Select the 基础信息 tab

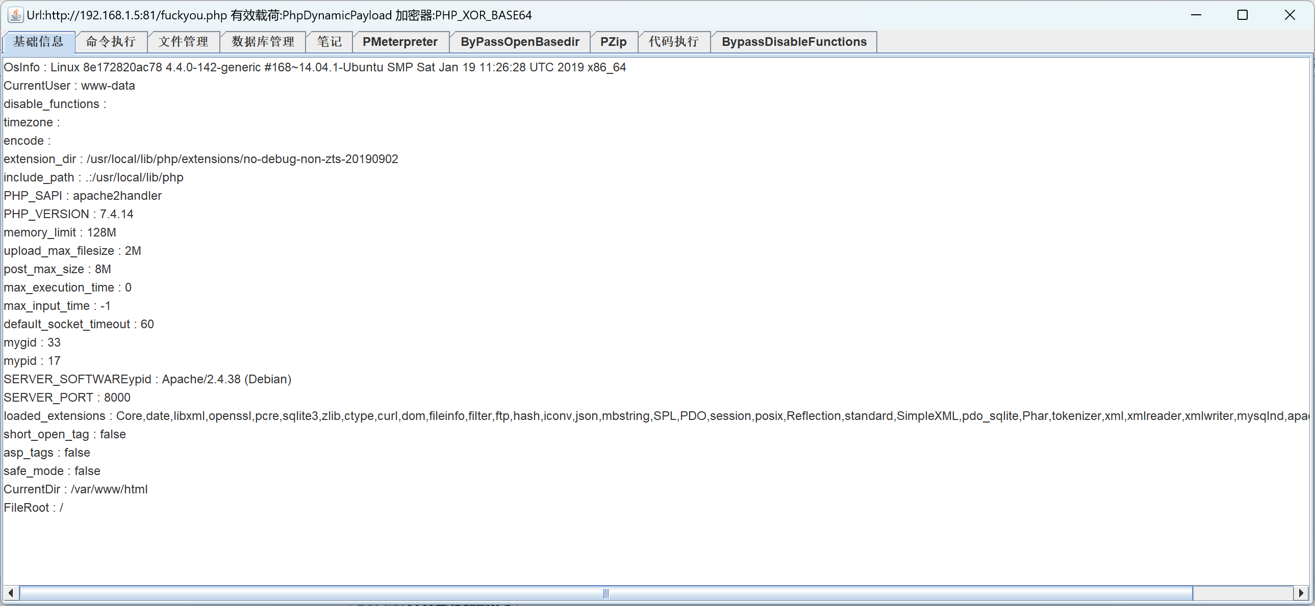38,42
